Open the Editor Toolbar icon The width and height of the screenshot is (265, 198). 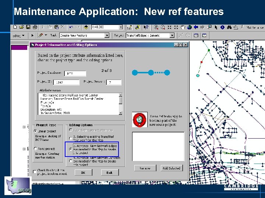tap(130, 27)
